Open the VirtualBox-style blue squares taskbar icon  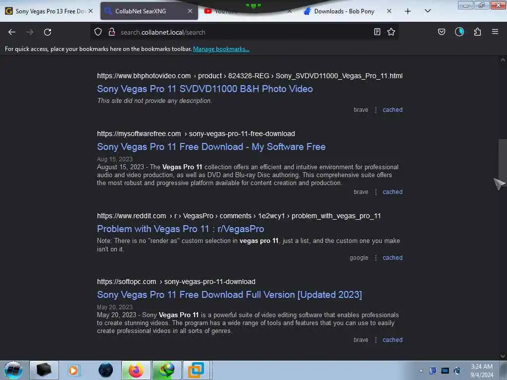click(196, 370)
